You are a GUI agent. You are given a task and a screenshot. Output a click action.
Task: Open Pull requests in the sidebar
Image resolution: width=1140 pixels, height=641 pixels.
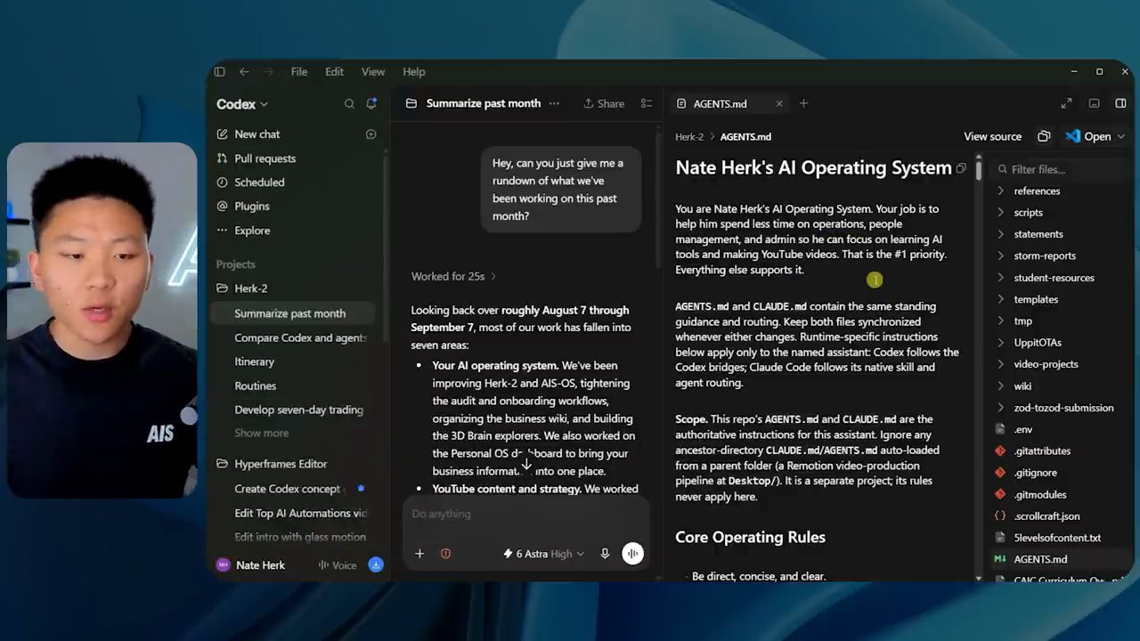[x=265, y=158]
